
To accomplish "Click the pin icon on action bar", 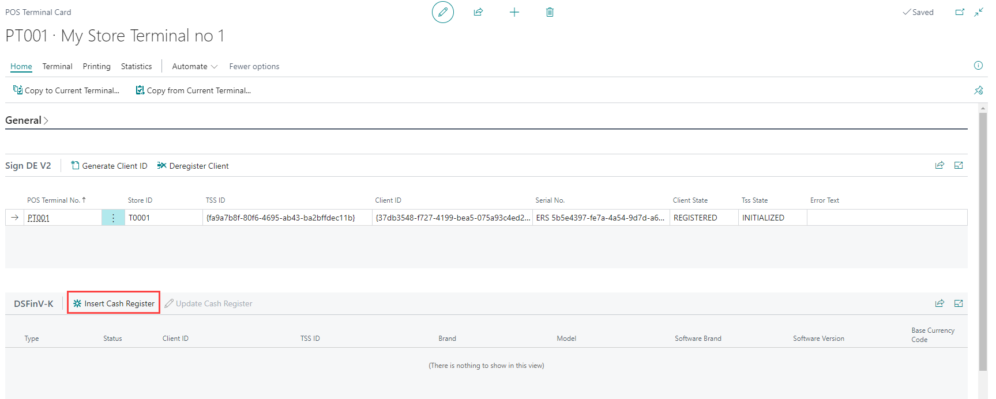I will (x=978, y=90).
